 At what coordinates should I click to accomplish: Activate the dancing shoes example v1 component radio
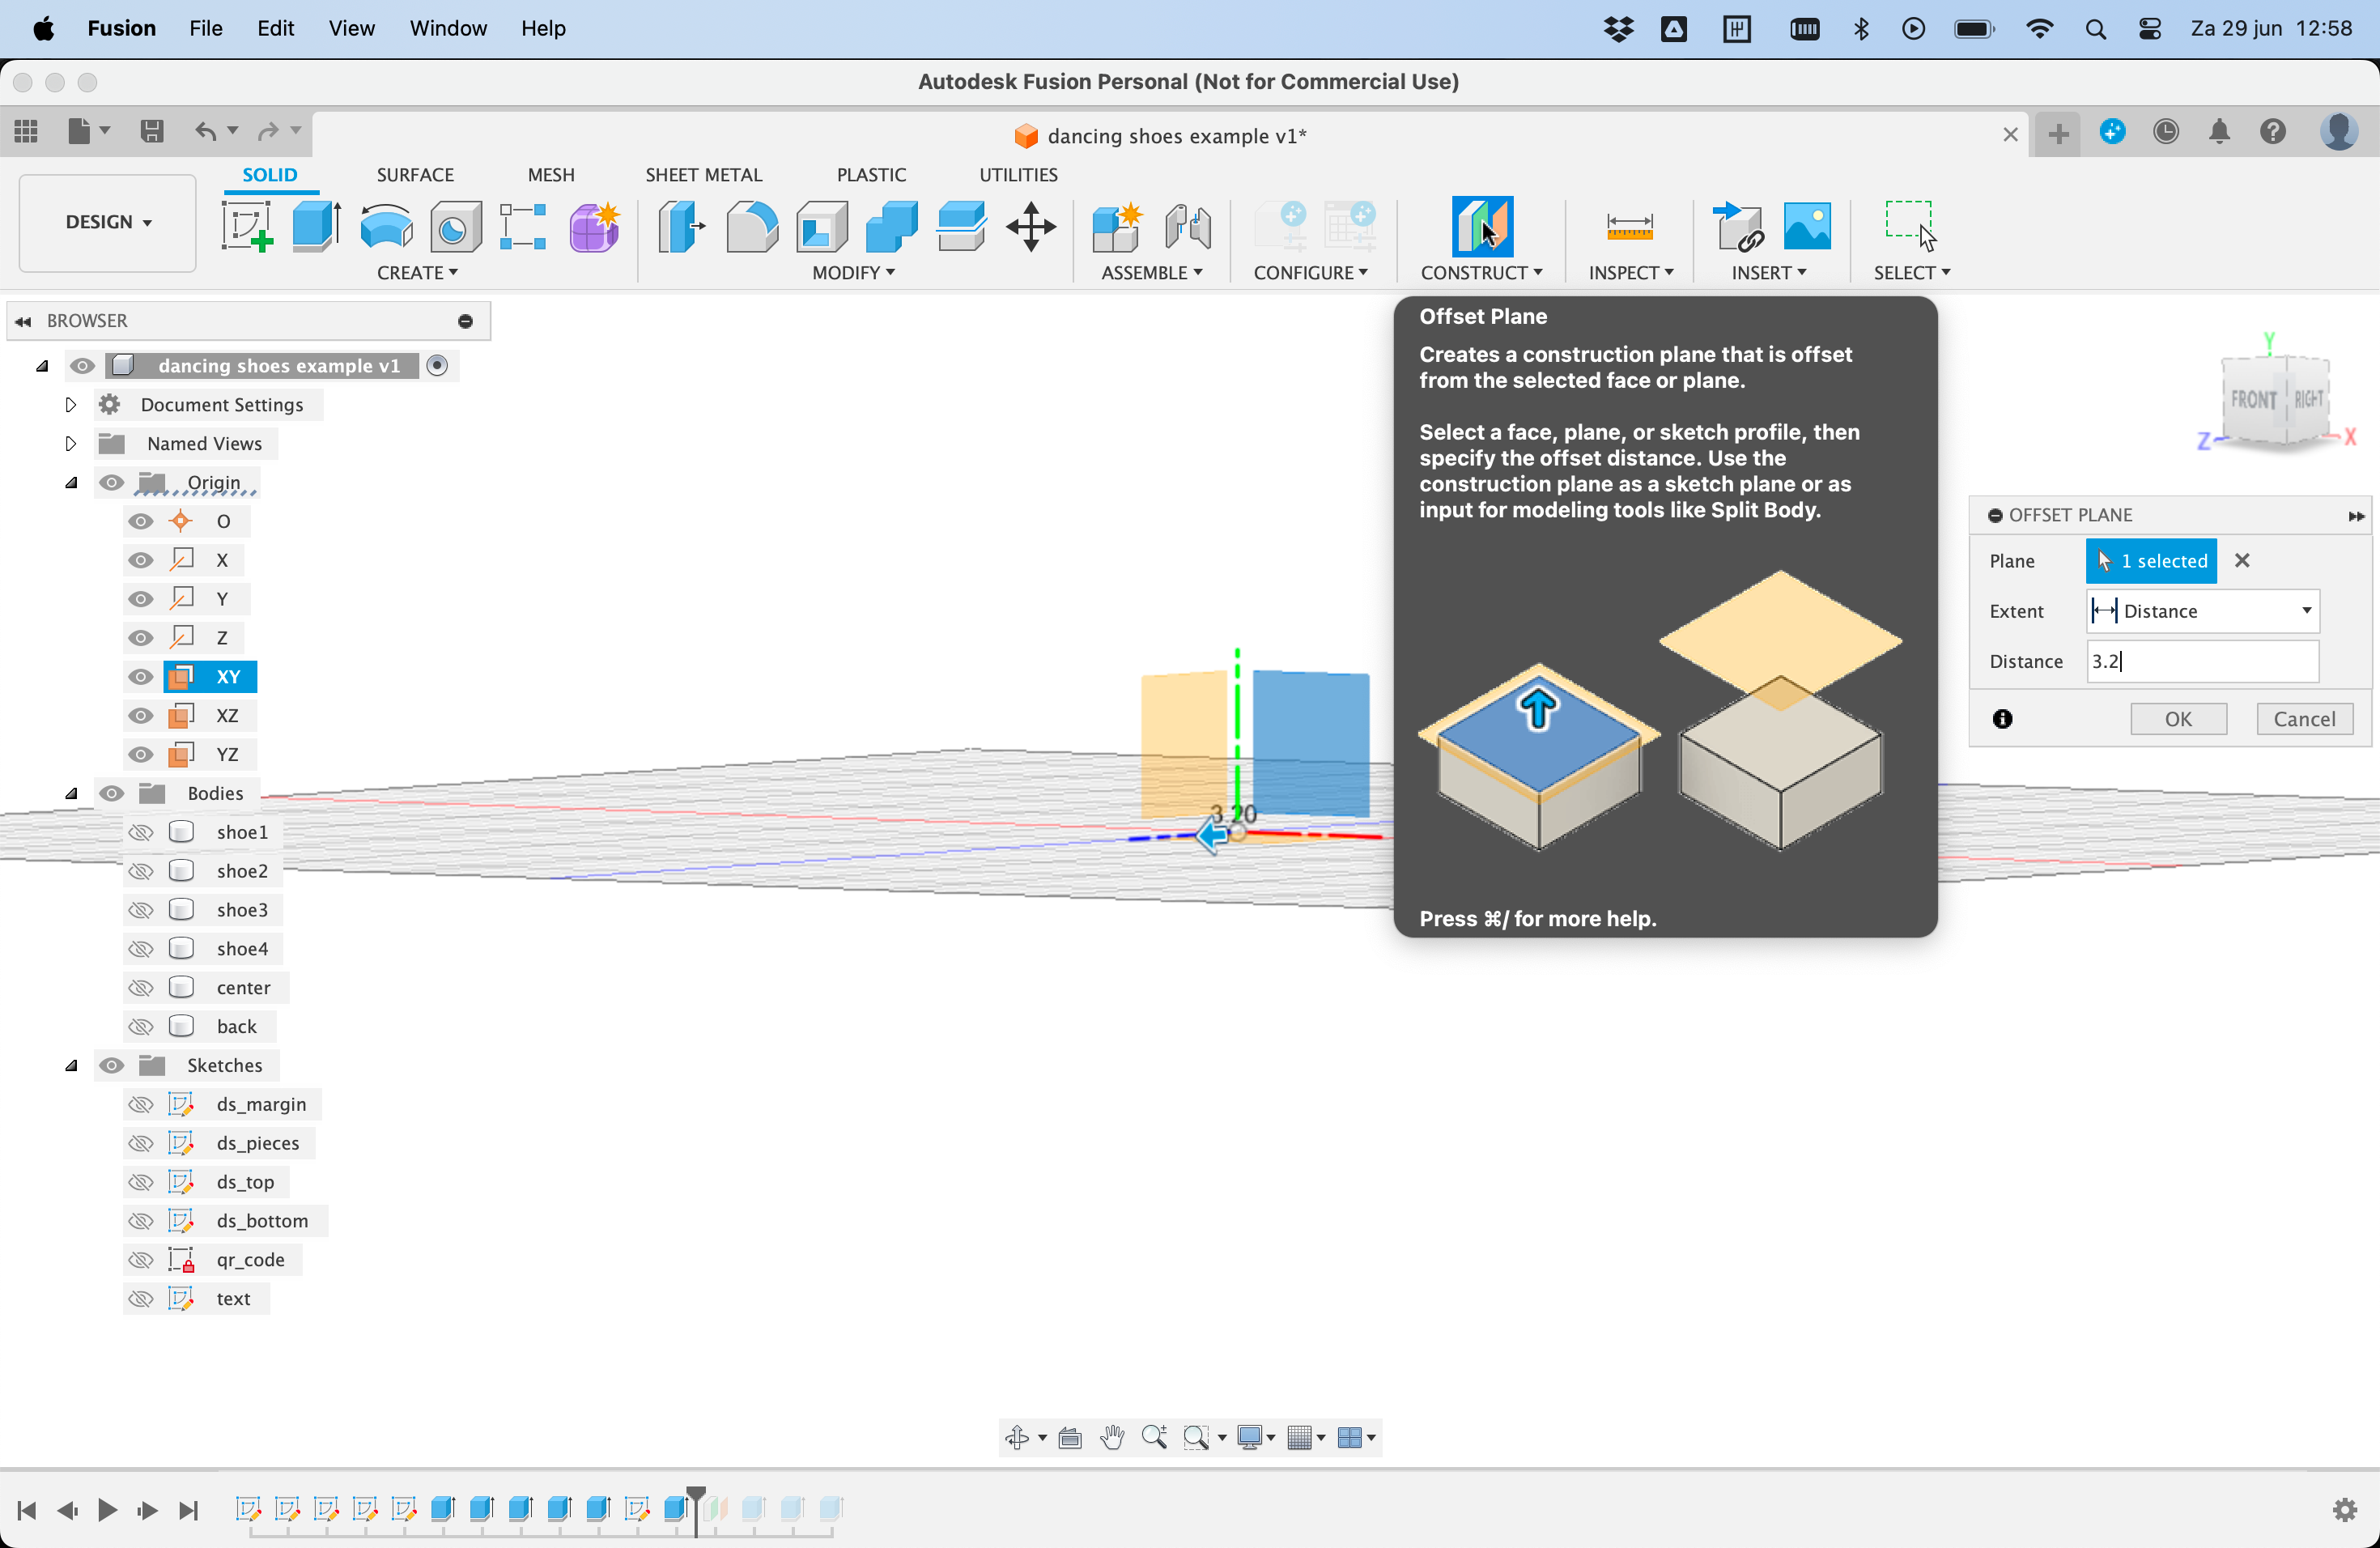pos(437,366)
